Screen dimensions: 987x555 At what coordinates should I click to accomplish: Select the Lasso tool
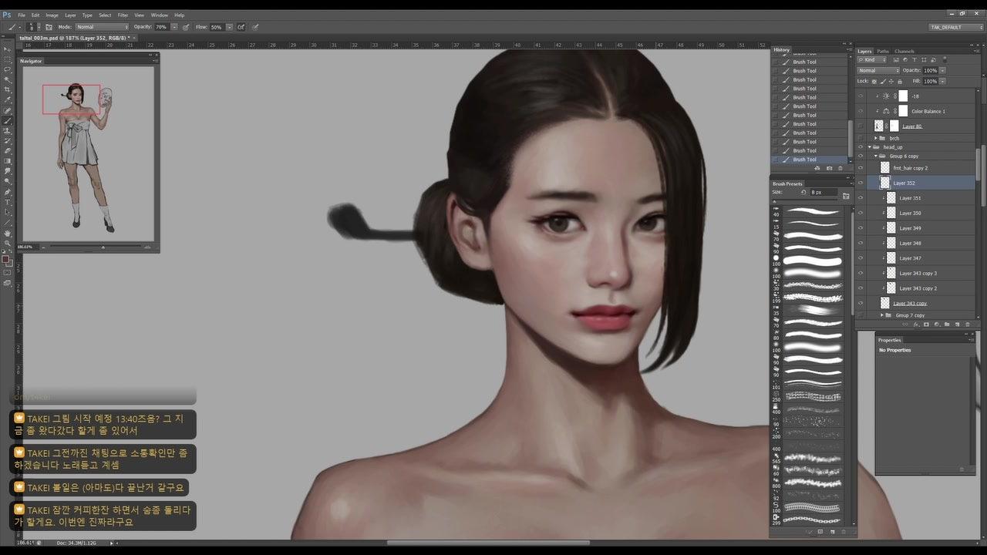tap(8, 69)
